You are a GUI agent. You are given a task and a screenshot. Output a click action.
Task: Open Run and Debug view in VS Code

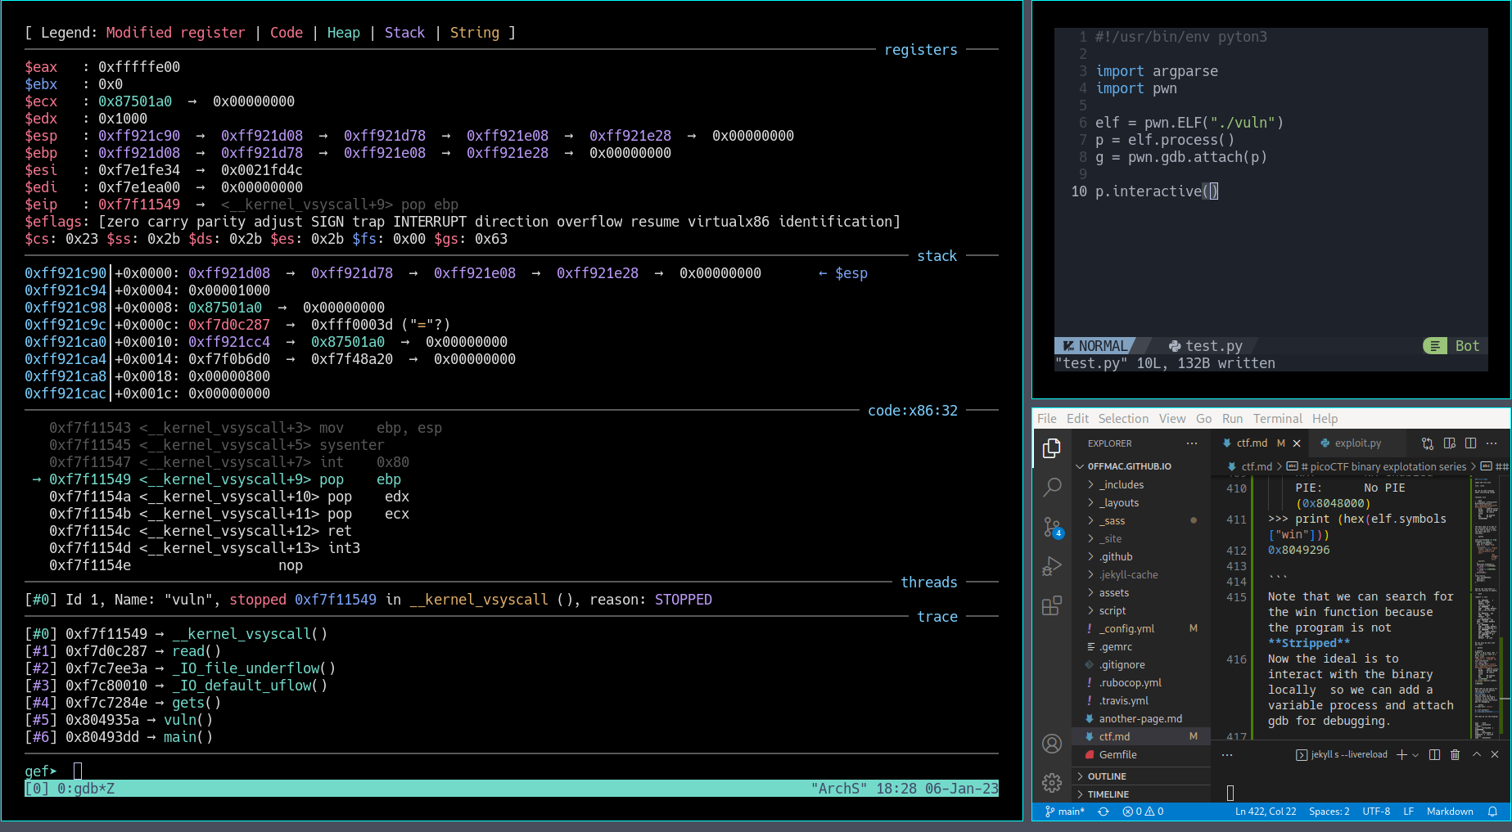tap(1052, 566)
